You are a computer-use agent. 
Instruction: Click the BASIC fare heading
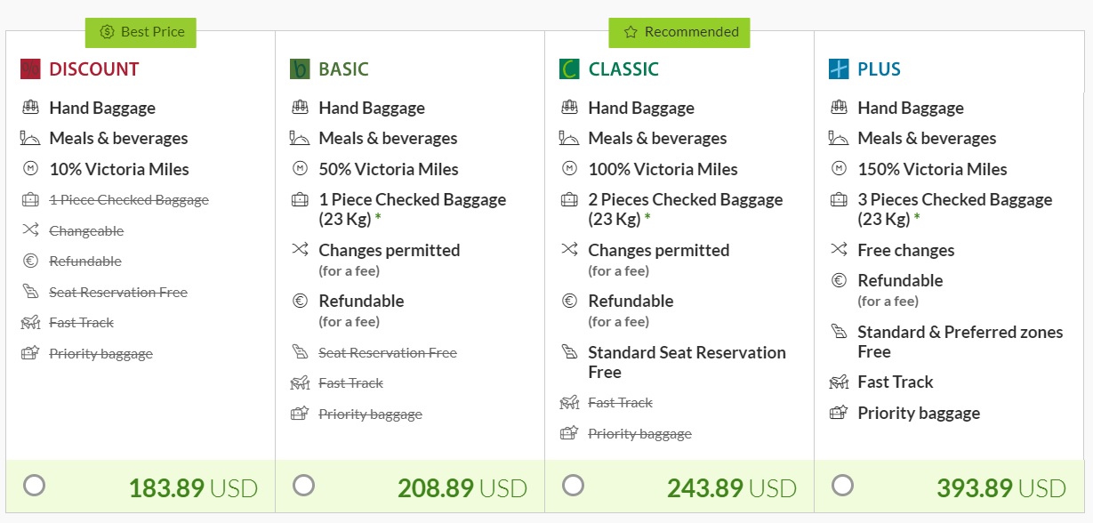pyautogui.click(x=343, y=69)
